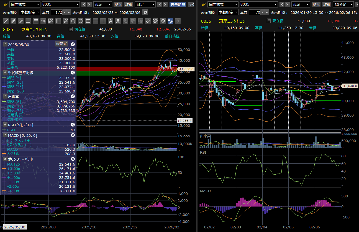Click the 検索 button in right chart
The height and width of the screenshot is (232, 359).
pos(316,4)
